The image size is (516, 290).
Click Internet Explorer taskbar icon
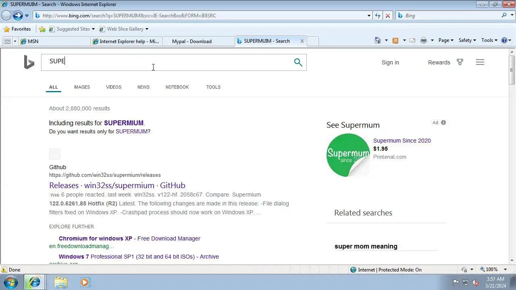(34, 282)
